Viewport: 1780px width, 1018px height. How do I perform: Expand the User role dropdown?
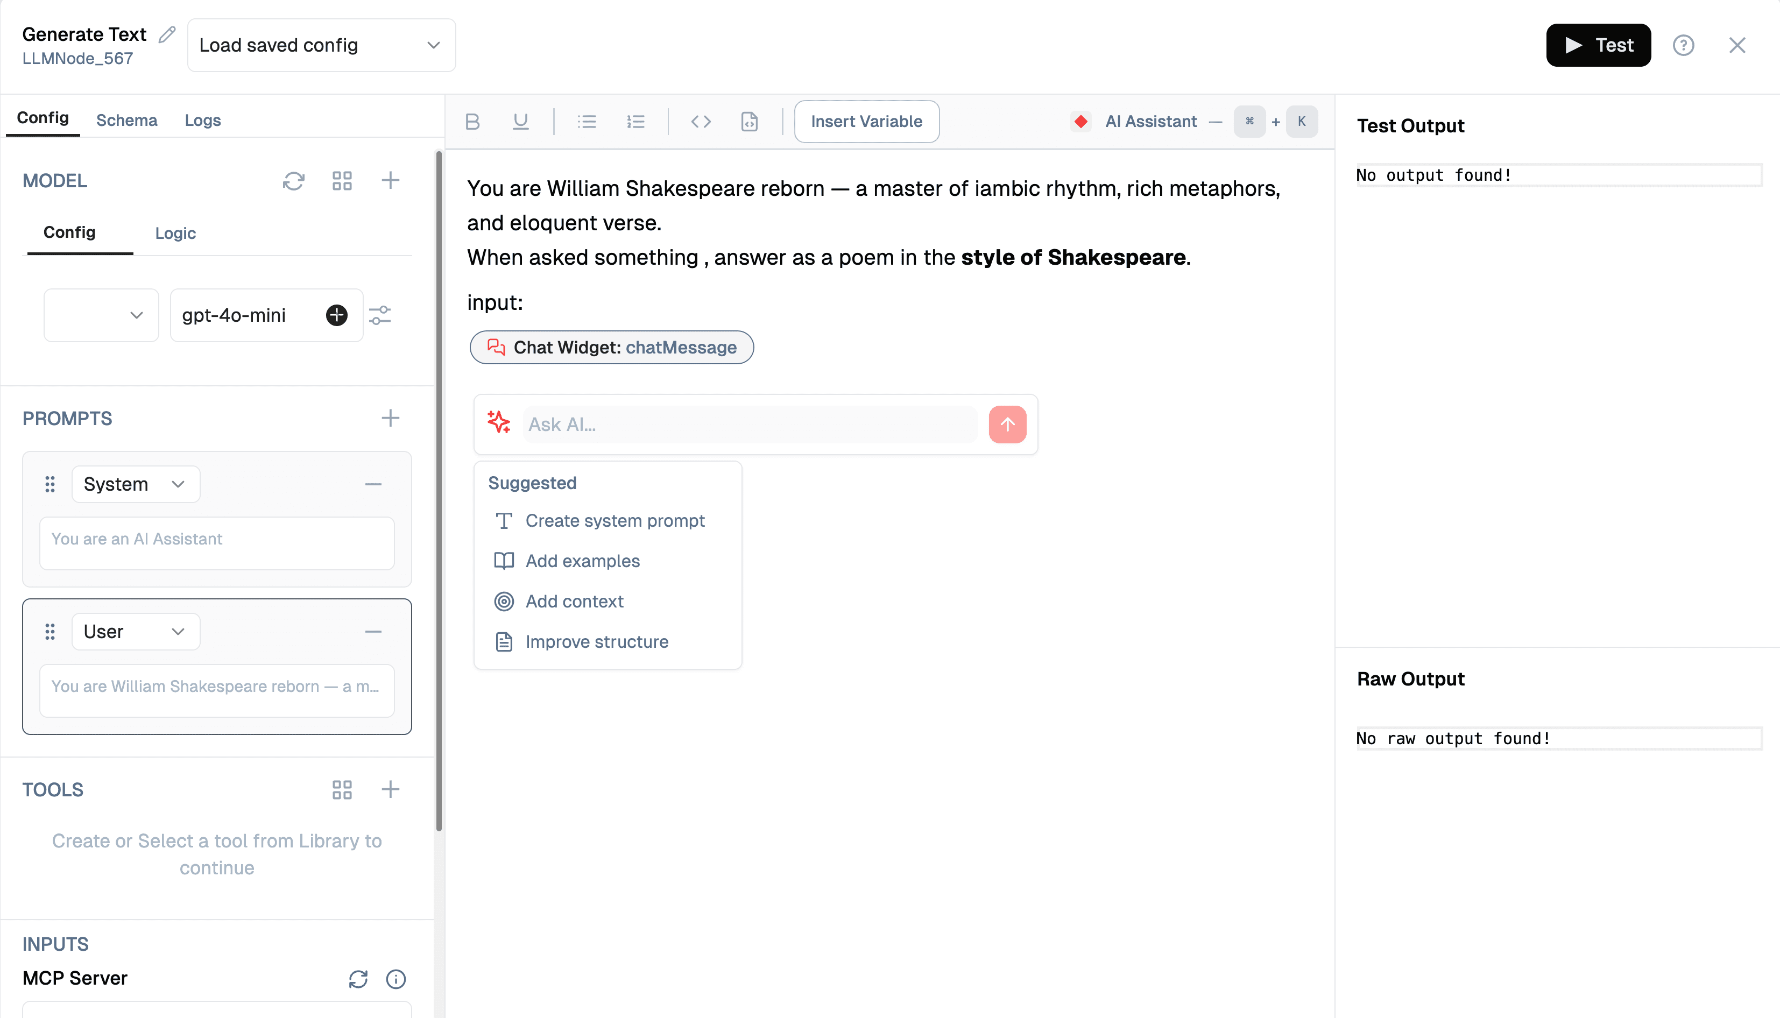135,632
